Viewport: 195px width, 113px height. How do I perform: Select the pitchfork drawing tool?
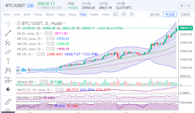[x=8, y=42]
